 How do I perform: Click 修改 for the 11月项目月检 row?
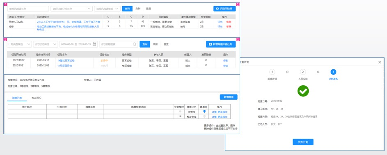pyautogui.click(x=226, y=66)
